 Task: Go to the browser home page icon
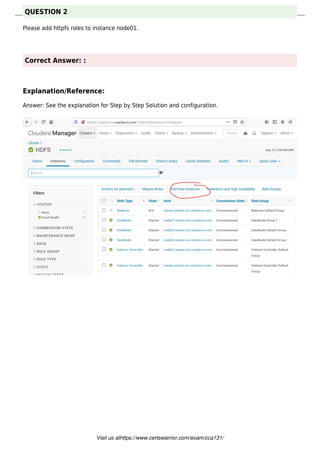pyautogui.click(x=51, y=122)
